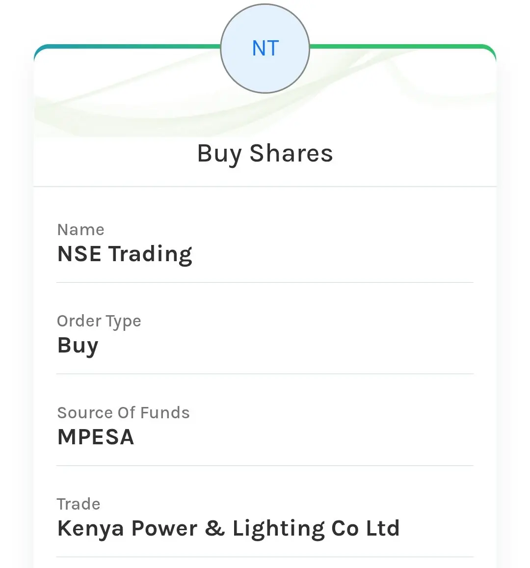Click divider line beneath Buy value
The width and height of the screenshot is (530, 568).
[x=265, y=374]
